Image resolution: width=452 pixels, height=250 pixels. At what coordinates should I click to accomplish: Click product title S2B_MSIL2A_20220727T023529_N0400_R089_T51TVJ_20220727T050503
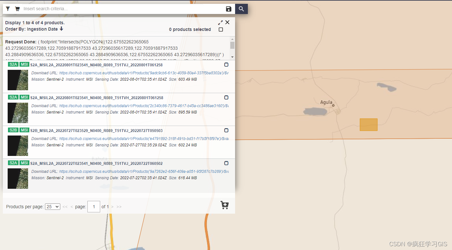[96, 131]
